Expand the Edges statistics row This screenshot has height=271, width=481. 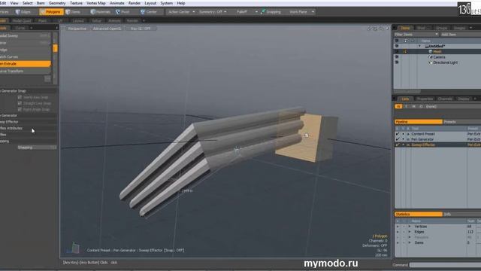410,232
